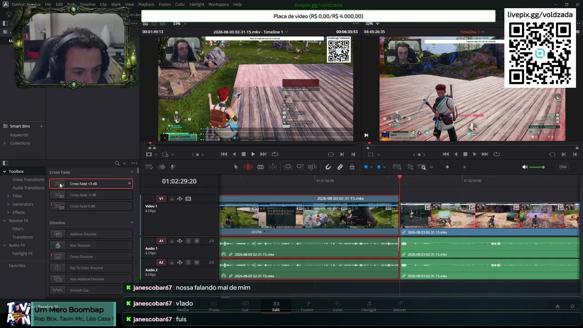Click the Detail Zoom icon
This screenshot has height=328, width=583.
410,167
